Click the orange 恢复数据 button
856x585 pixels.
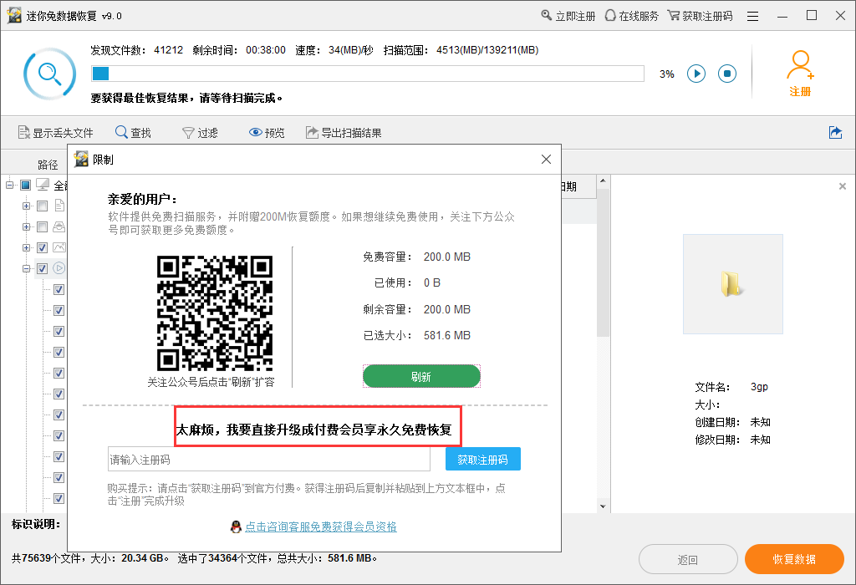pyautogui.click(x=794, y=559)
